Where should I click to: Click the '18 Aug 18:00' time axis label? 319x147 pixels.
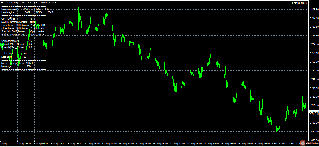[x=160, y=144]
